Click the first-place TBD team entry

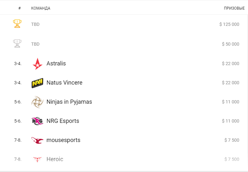[x=35, y=24]
